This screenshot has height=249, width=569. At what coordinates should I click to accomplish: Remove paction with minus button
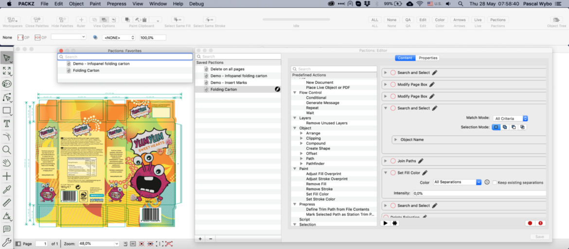tap(210, 239)
